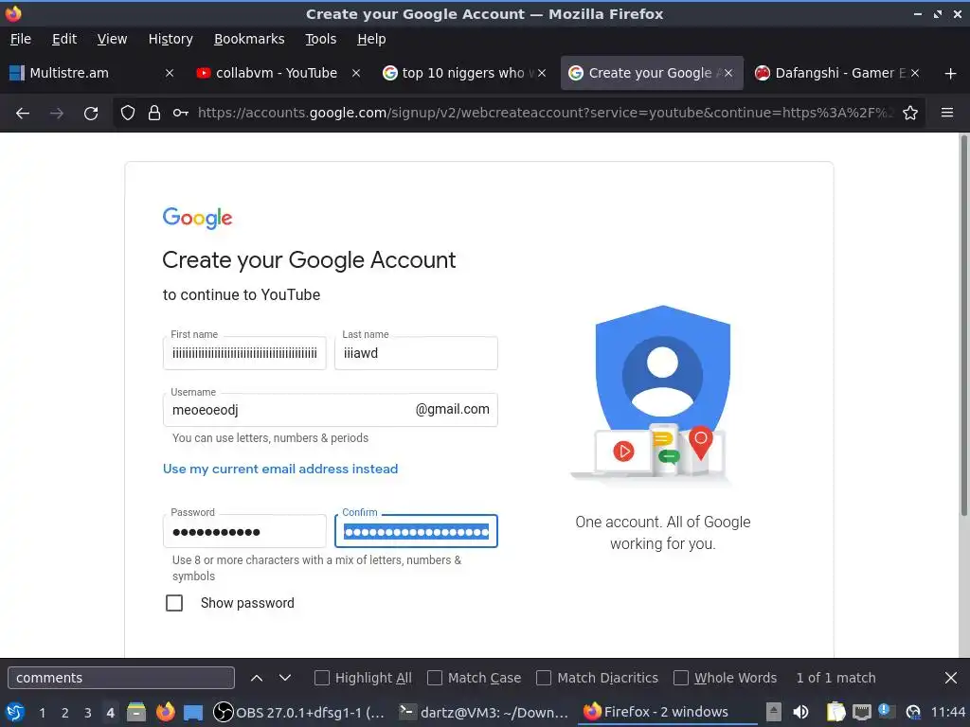View site security lock info
The width and height of the screenshot is (970, 727).
tap(154, 113)
